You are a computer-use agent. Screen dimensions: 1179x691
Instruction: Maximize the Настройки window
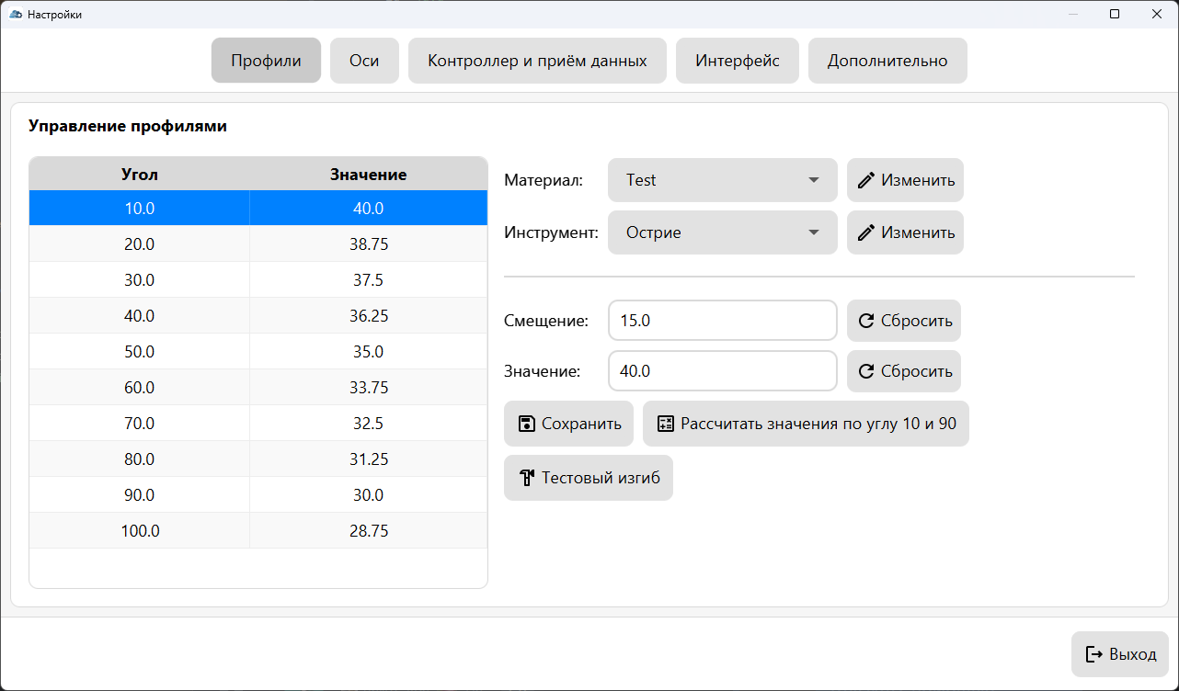[1115, 14]
